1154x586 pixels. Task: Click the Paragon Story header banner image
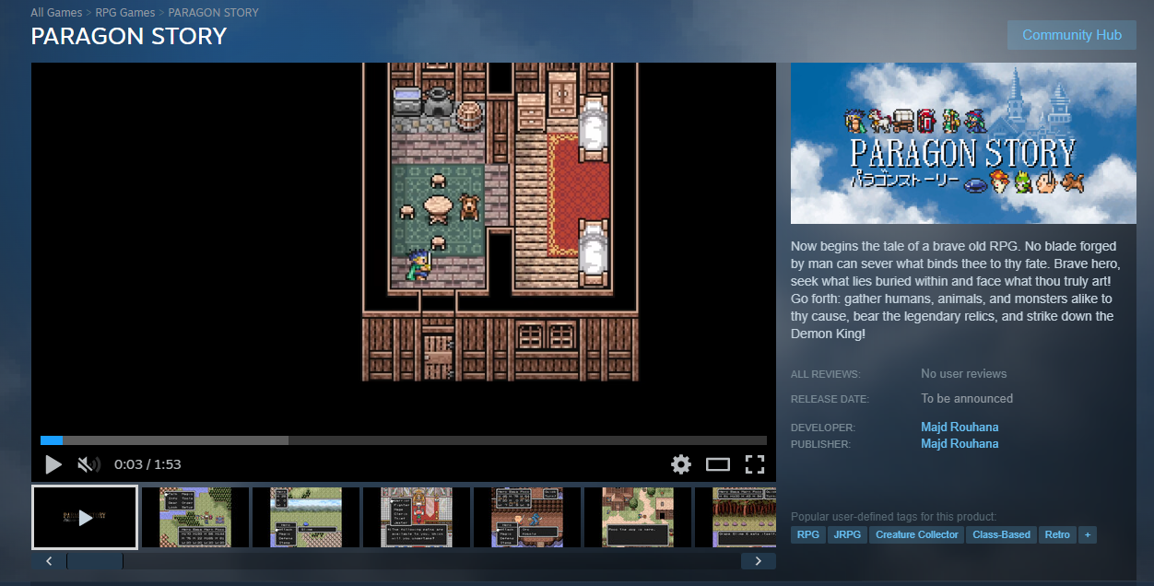pyautogui.click(x=963, y=143)
